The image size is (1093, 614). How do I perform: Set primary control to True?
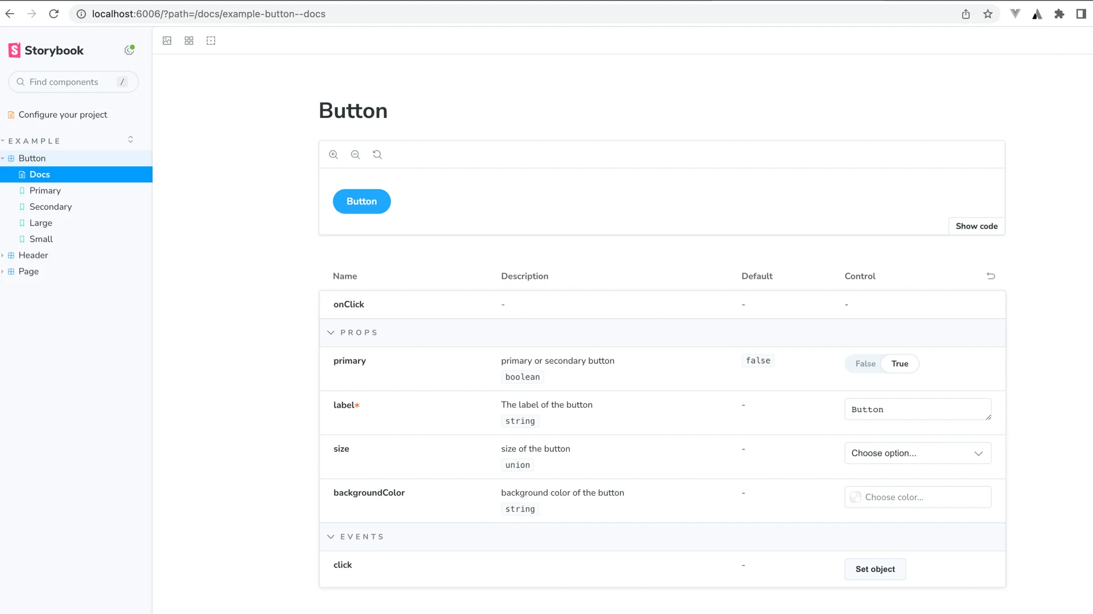[899, 363]
